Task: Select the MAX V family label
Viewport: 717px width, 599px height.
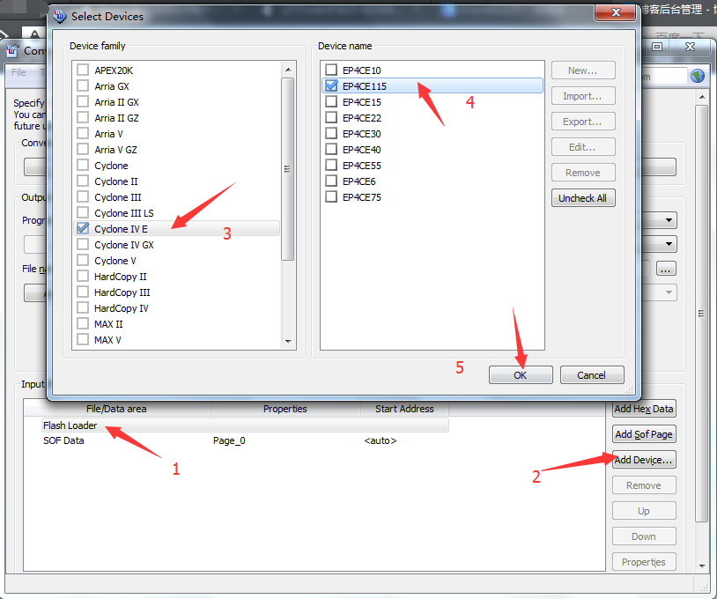Action: tap(107, 340)
